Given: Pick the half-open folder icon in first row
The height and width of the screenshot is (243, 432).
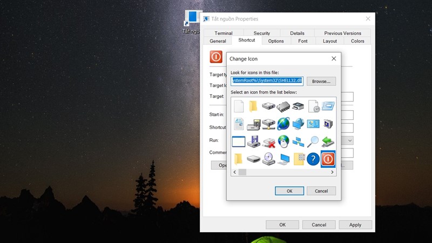Looking at the screenshot, I should pyautogui.click(x=253, y=106).
